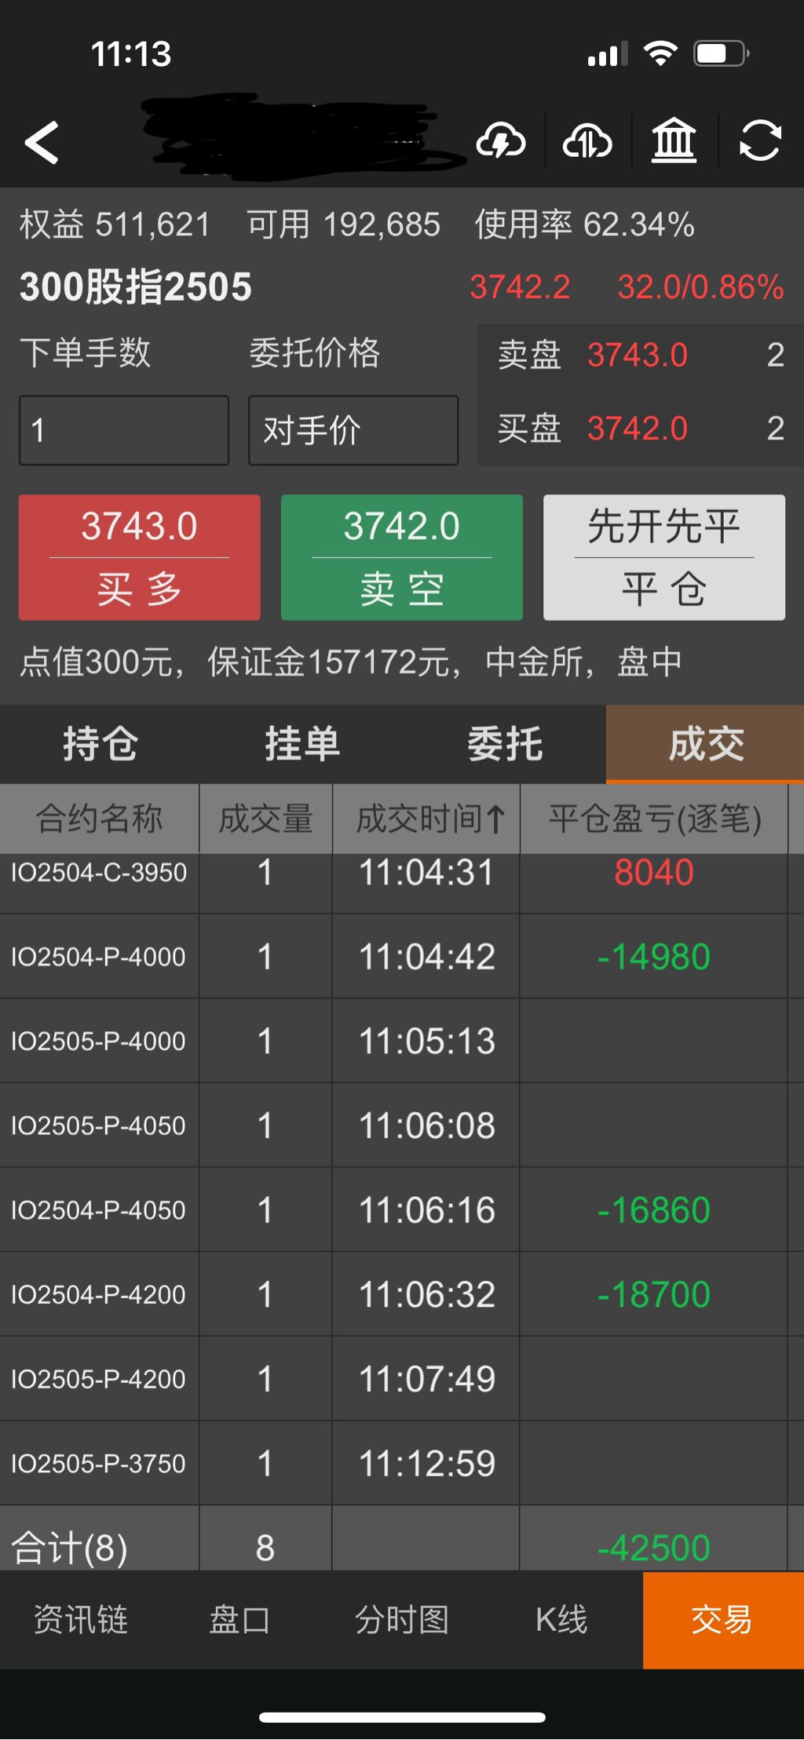Tap the change 32.0/0.86% value

click(700, 287)
